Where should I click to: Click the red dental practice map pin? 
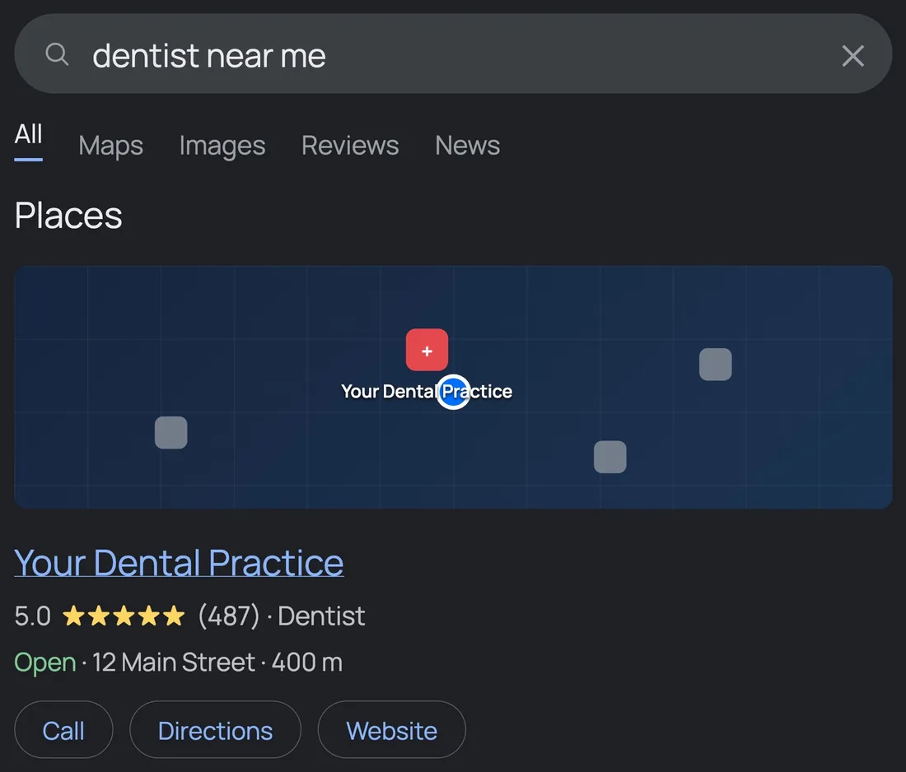click(427, 350)
